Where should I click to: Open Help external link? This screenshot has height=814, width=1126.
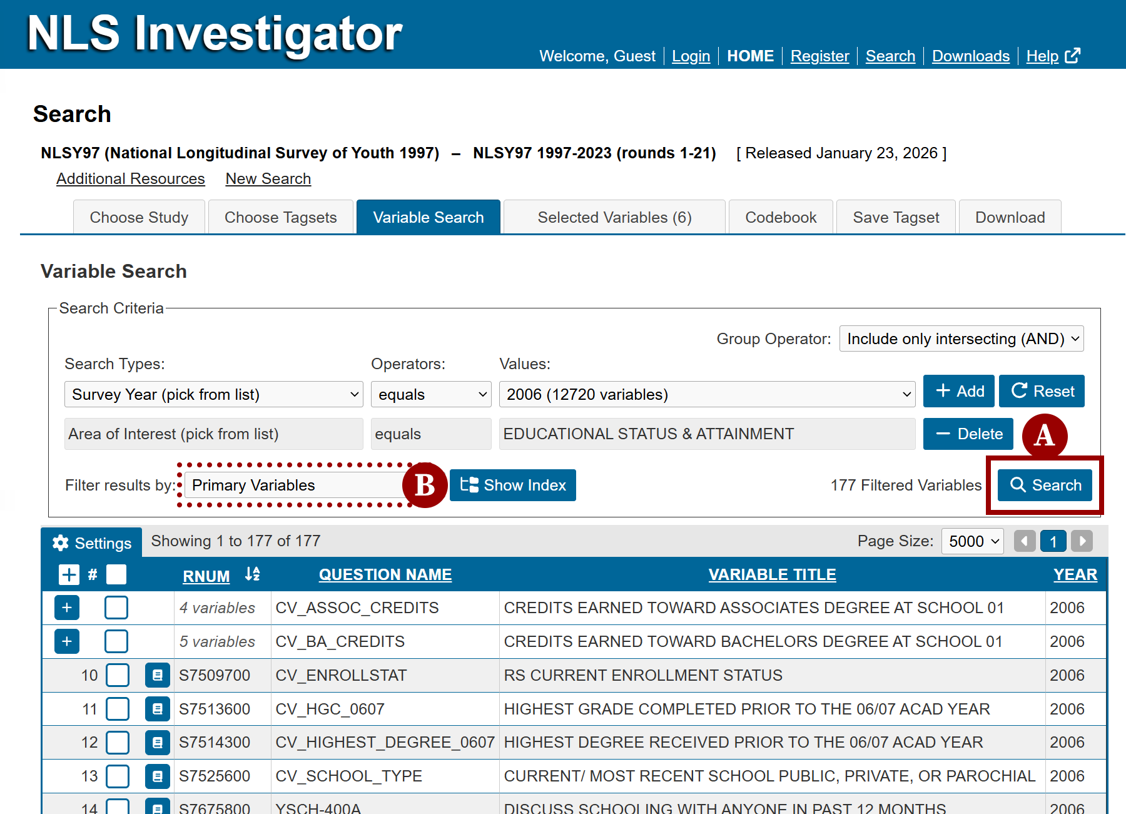(1053, 56)
